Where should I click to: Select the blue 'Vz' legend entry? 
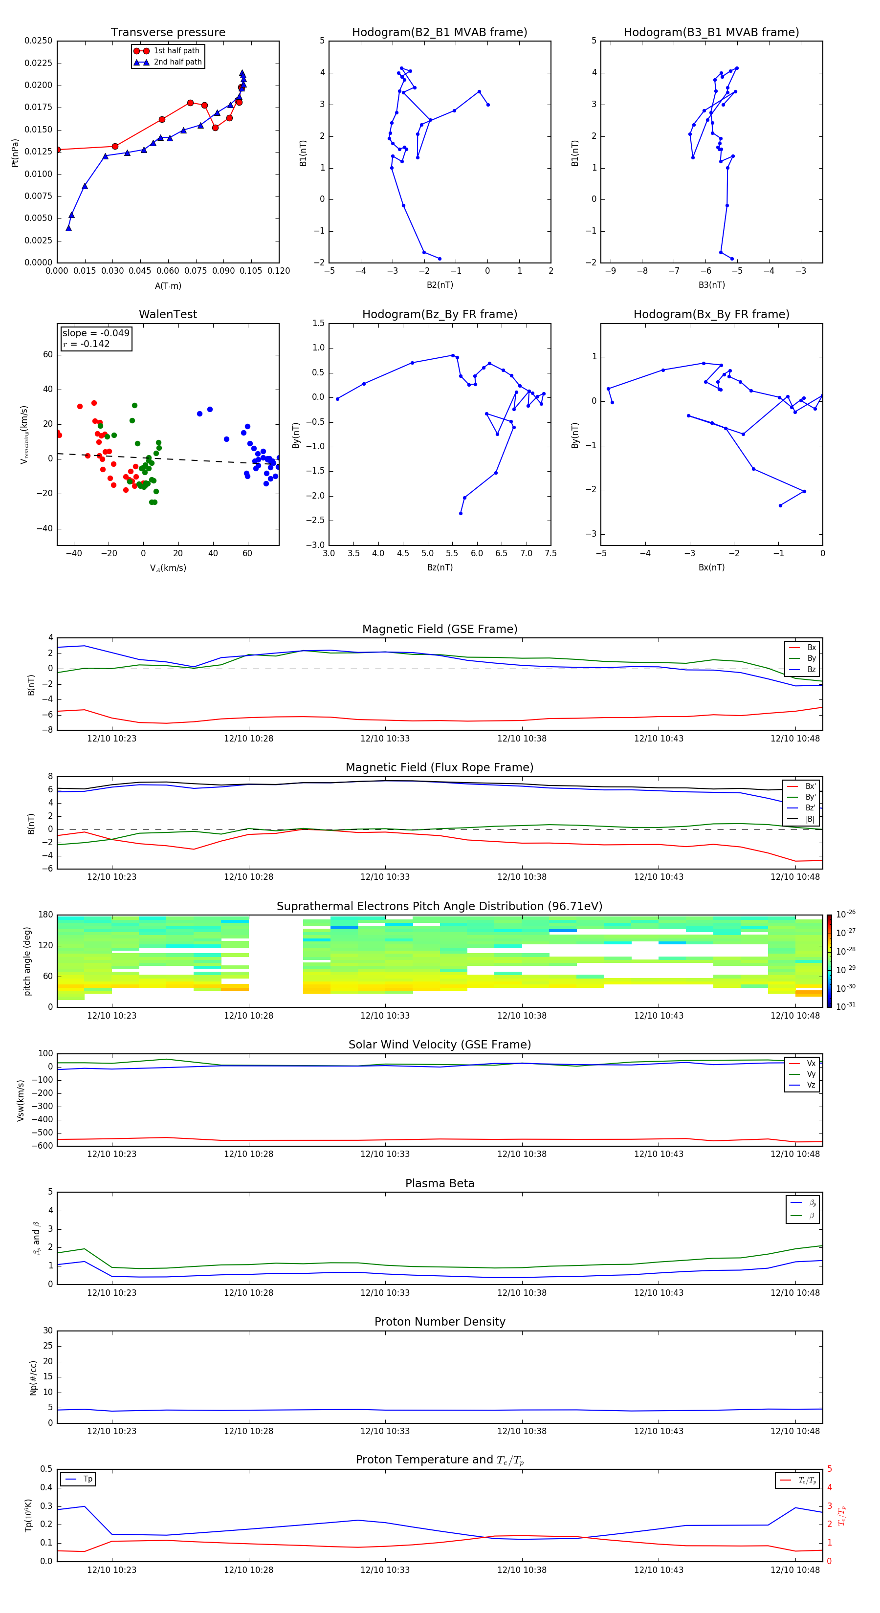(x=802, y=1085)
